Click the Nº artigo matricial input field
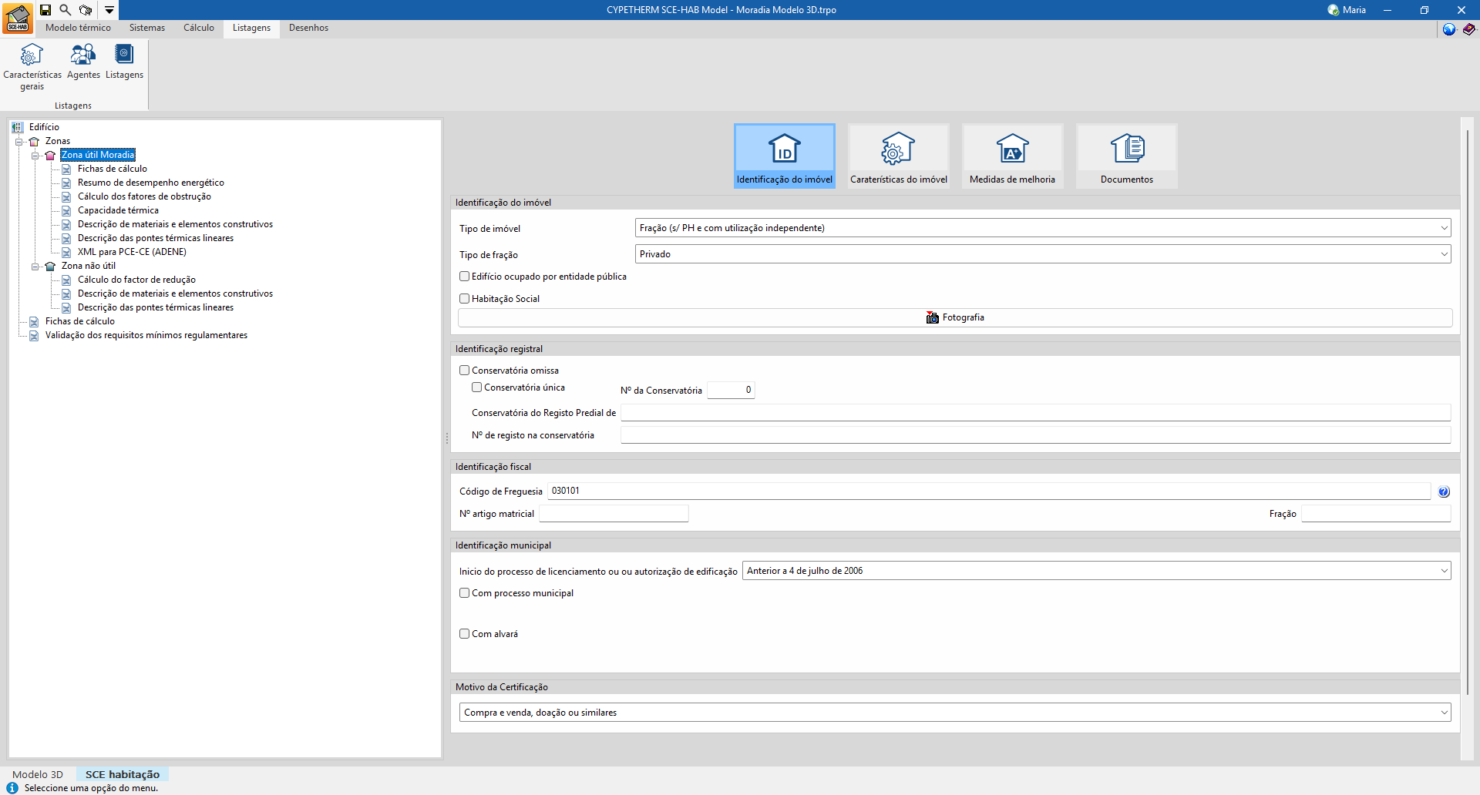Image resolution: width=1480 pixels, height=795 pixels. tap(614, 514)
